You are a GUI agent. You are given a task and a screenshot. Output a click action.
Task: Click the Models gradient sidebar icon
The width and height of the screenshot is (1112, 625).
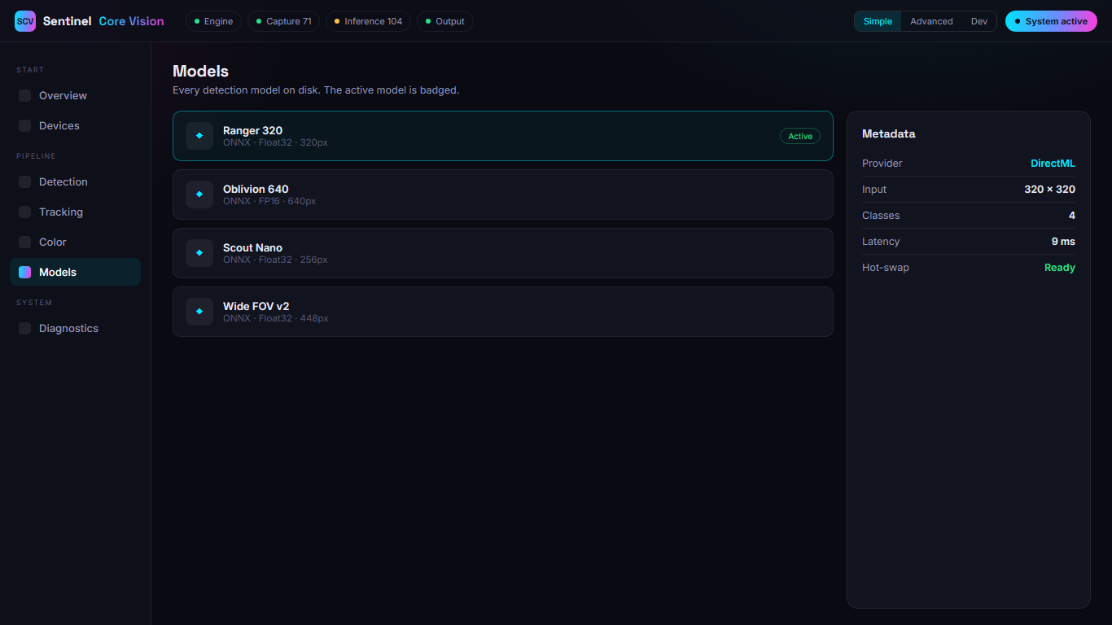click(x=24, y=272)
